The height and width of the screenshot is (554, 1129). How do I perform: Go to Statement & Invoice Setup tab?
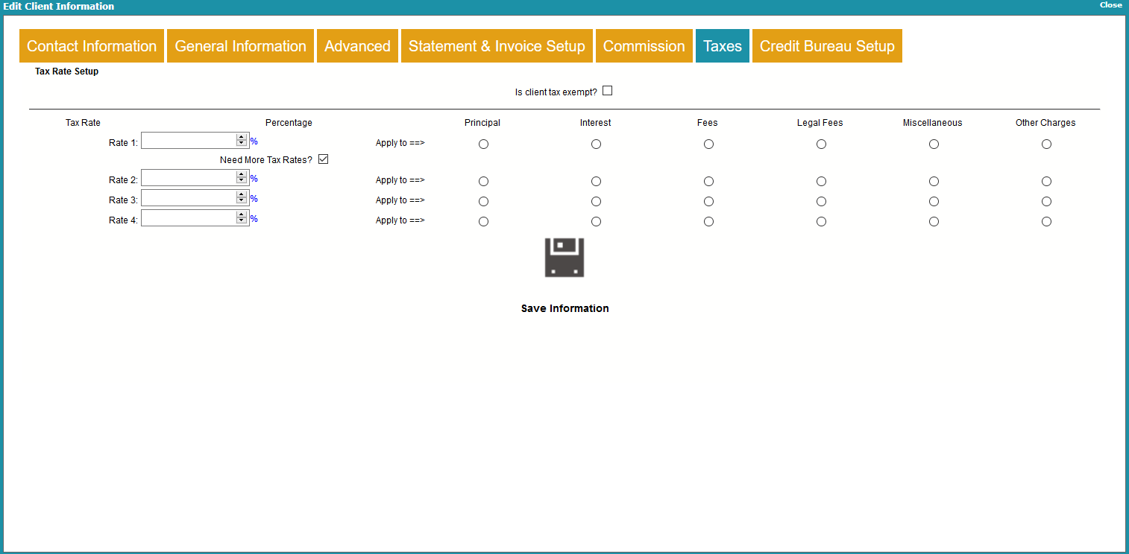[x=497, y=46]
